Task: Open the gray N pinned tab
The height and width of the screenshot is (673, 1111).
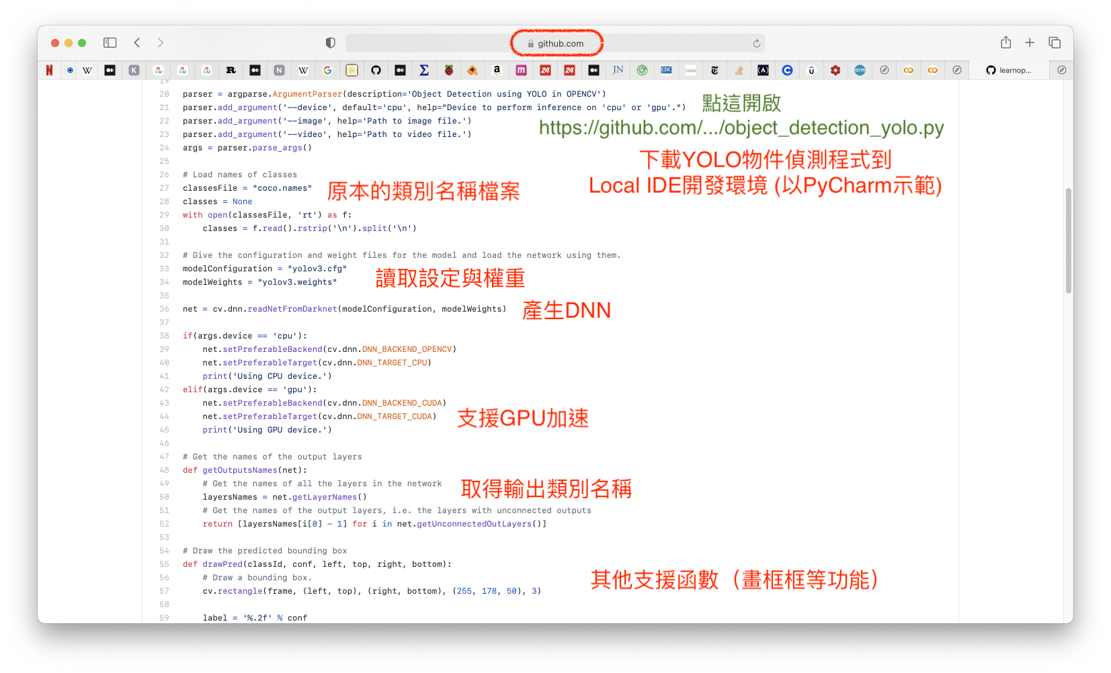Action: click(x=279, y=70)
